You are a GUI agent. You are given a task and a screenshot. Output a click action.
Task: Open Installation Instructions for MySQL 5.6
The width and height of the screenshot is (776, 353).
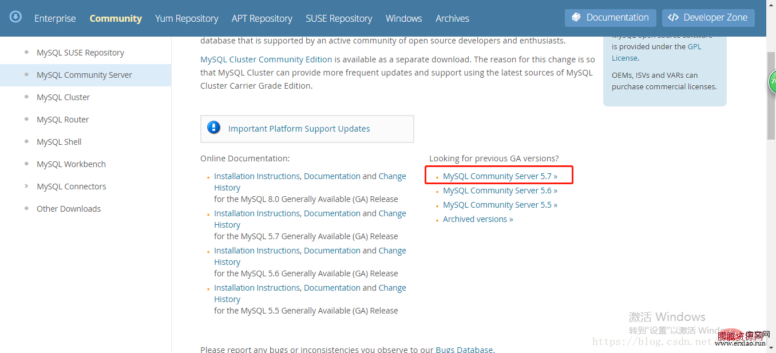(x=257, y=251)
